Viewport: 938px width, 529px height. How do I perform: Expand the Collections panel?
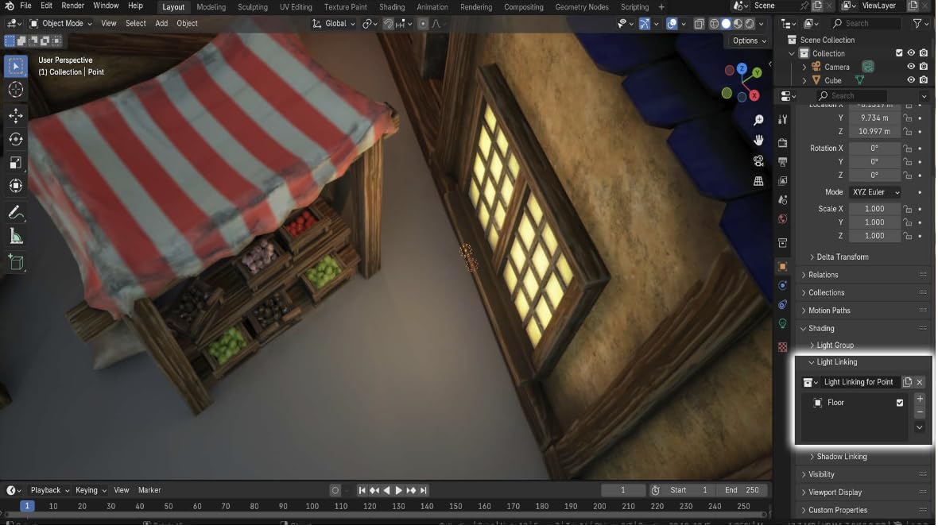(x=826, y=293)
